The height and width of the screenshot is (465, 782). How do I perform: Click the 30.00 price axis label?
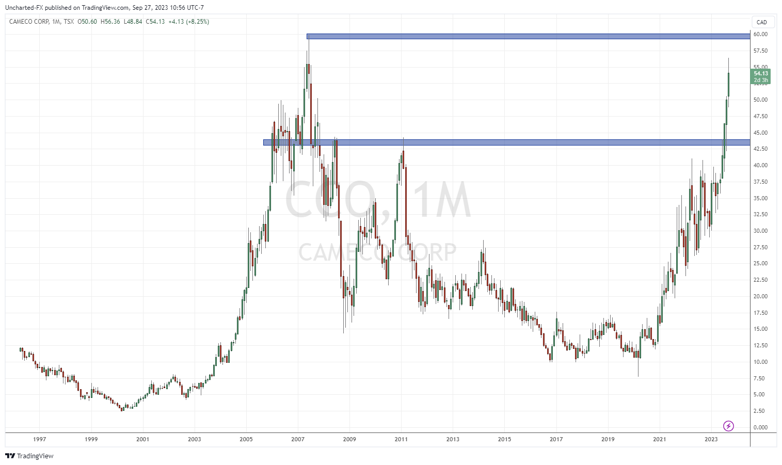coord(760,231)
